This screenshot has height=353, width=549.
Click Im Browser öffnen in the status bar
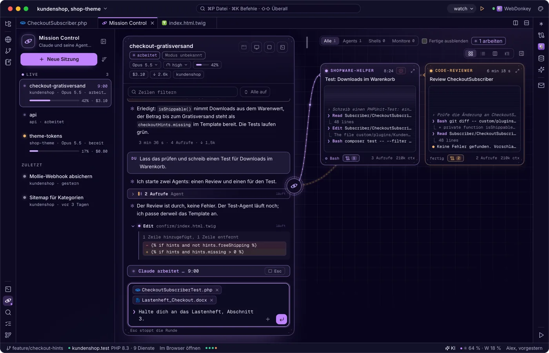coord(180,348)
